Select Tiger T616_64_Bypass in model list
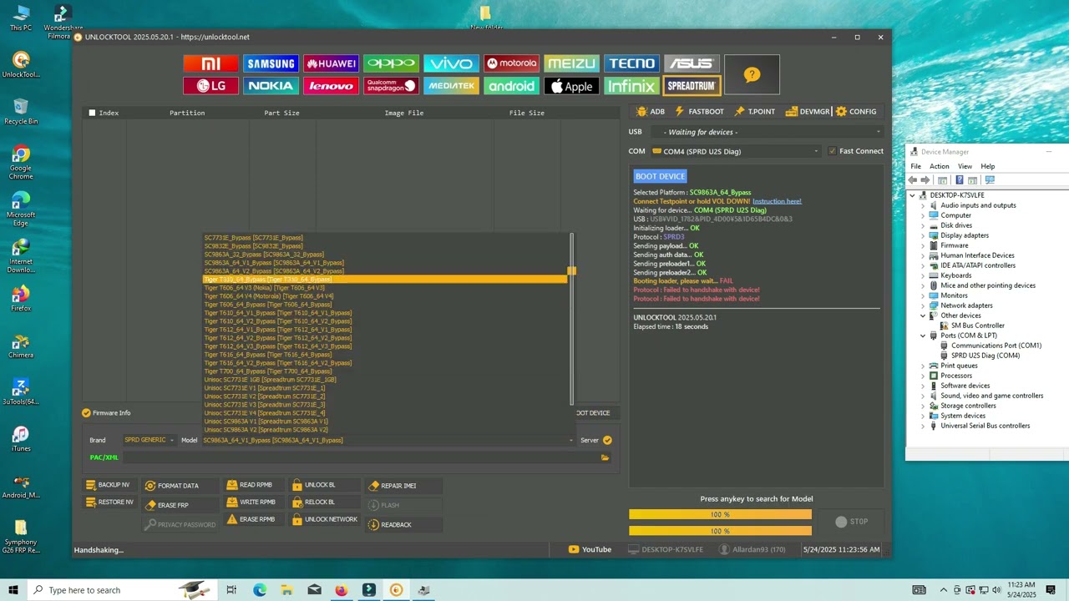 268,355
